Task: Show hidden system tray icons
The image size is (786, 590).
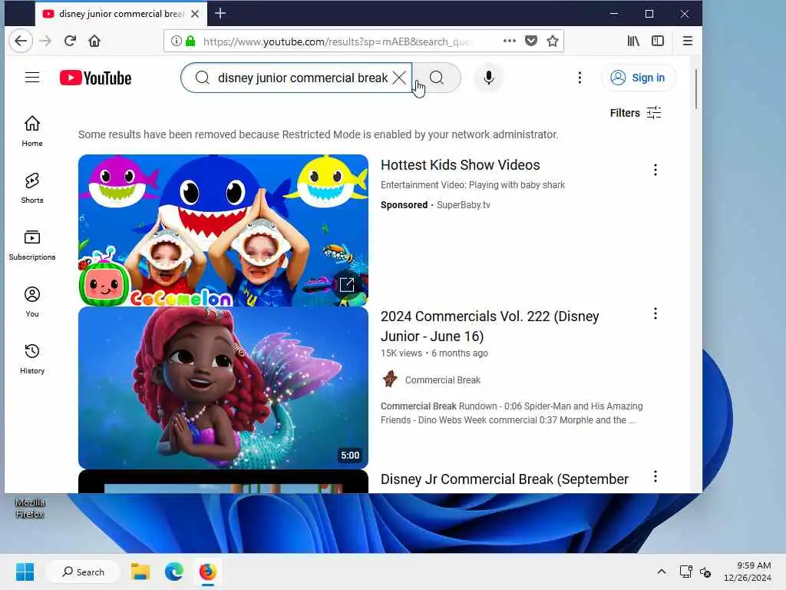Action: click(x=662, y=572)
